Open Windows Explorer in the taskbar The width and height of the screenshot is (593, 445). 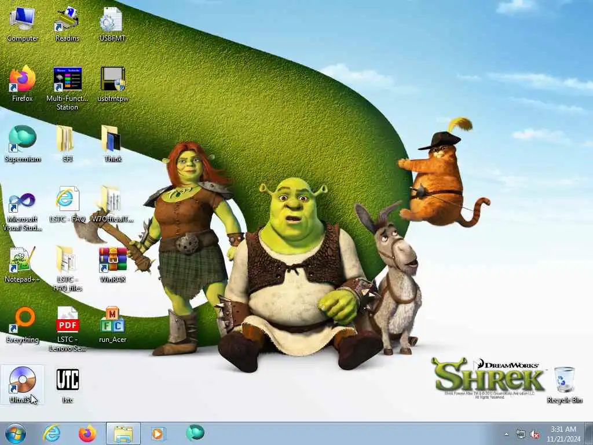[123, 433]
